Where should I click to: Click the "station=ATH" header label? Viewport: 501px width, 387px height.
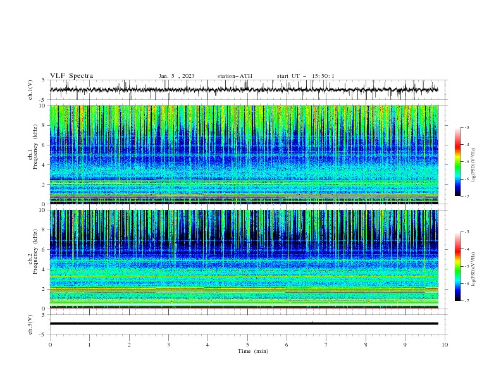coord(235,76)
